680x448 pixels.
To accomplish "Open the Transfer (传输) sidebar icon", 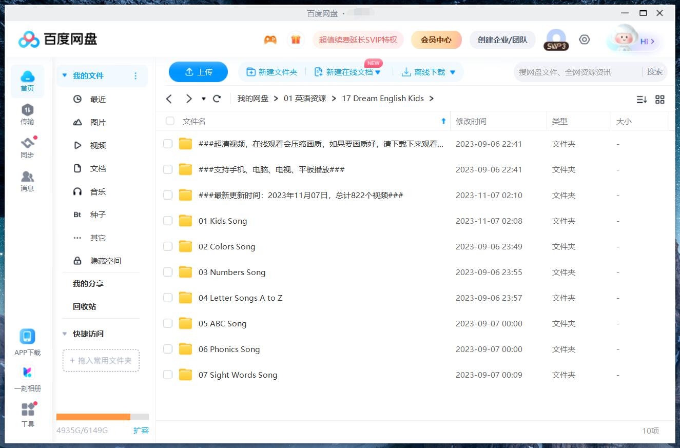I will pos(27,114).
